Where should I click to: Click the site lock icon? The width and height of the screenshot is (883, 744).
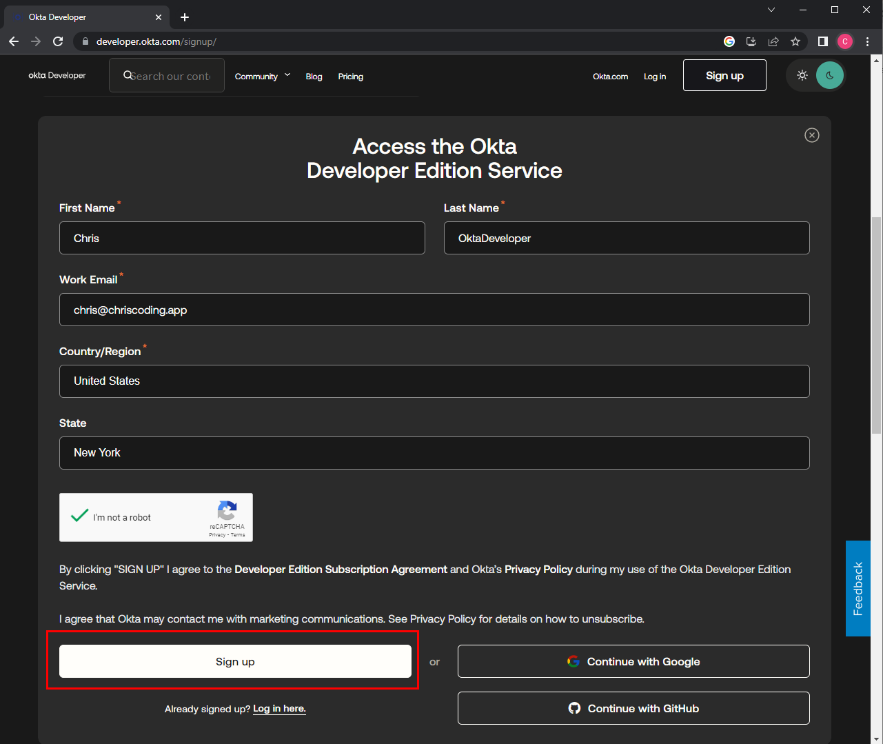(x=85, y=41)
